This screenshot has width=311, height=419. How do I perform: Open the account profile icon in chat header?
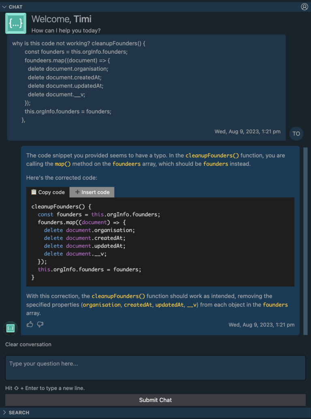305,6
